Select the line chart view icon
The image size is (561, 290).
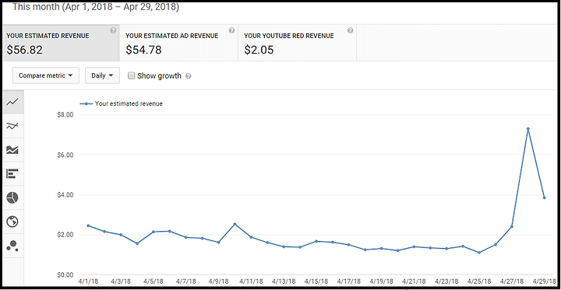13,102
